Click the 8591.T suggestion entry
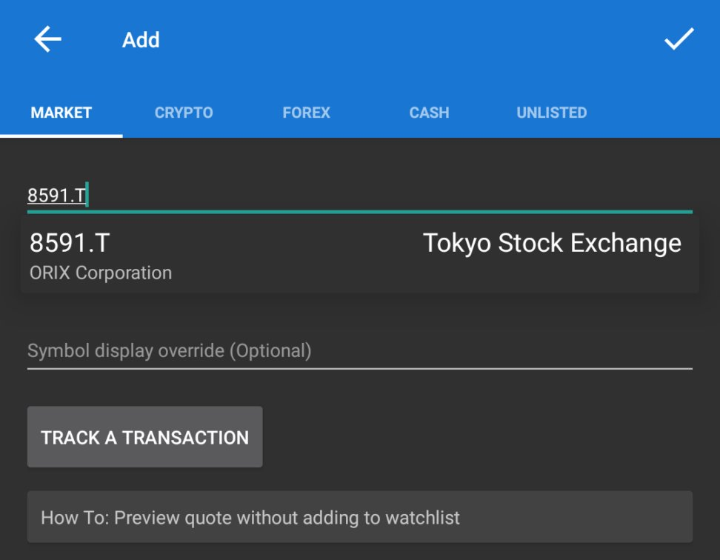This screenshot has height=560, width=720. (x=72, y=242)
